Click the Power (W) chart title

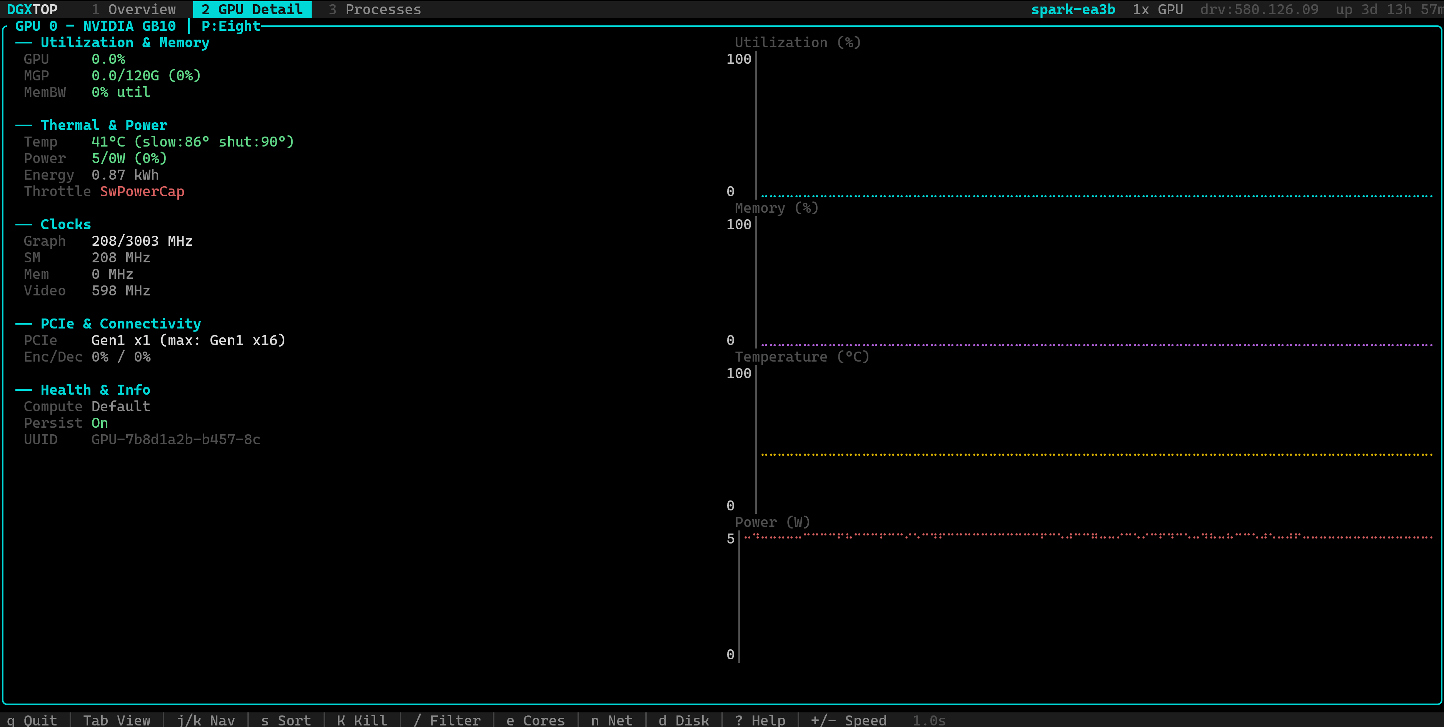tap(773, 522)
